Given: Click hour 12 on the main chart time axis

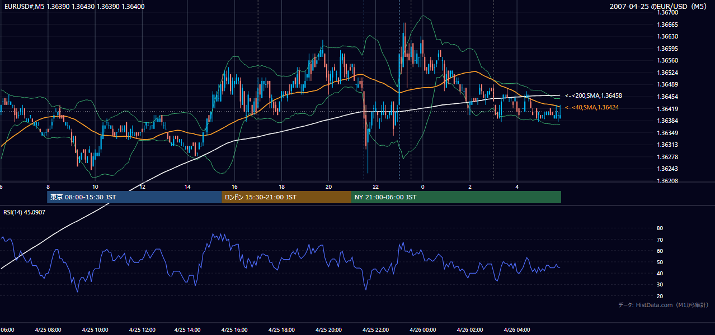Looking at the screenshot, I should (142, 186).
